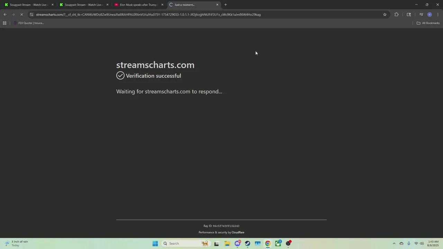Switch to the first Soupywit Stream tab

[29, 5]
